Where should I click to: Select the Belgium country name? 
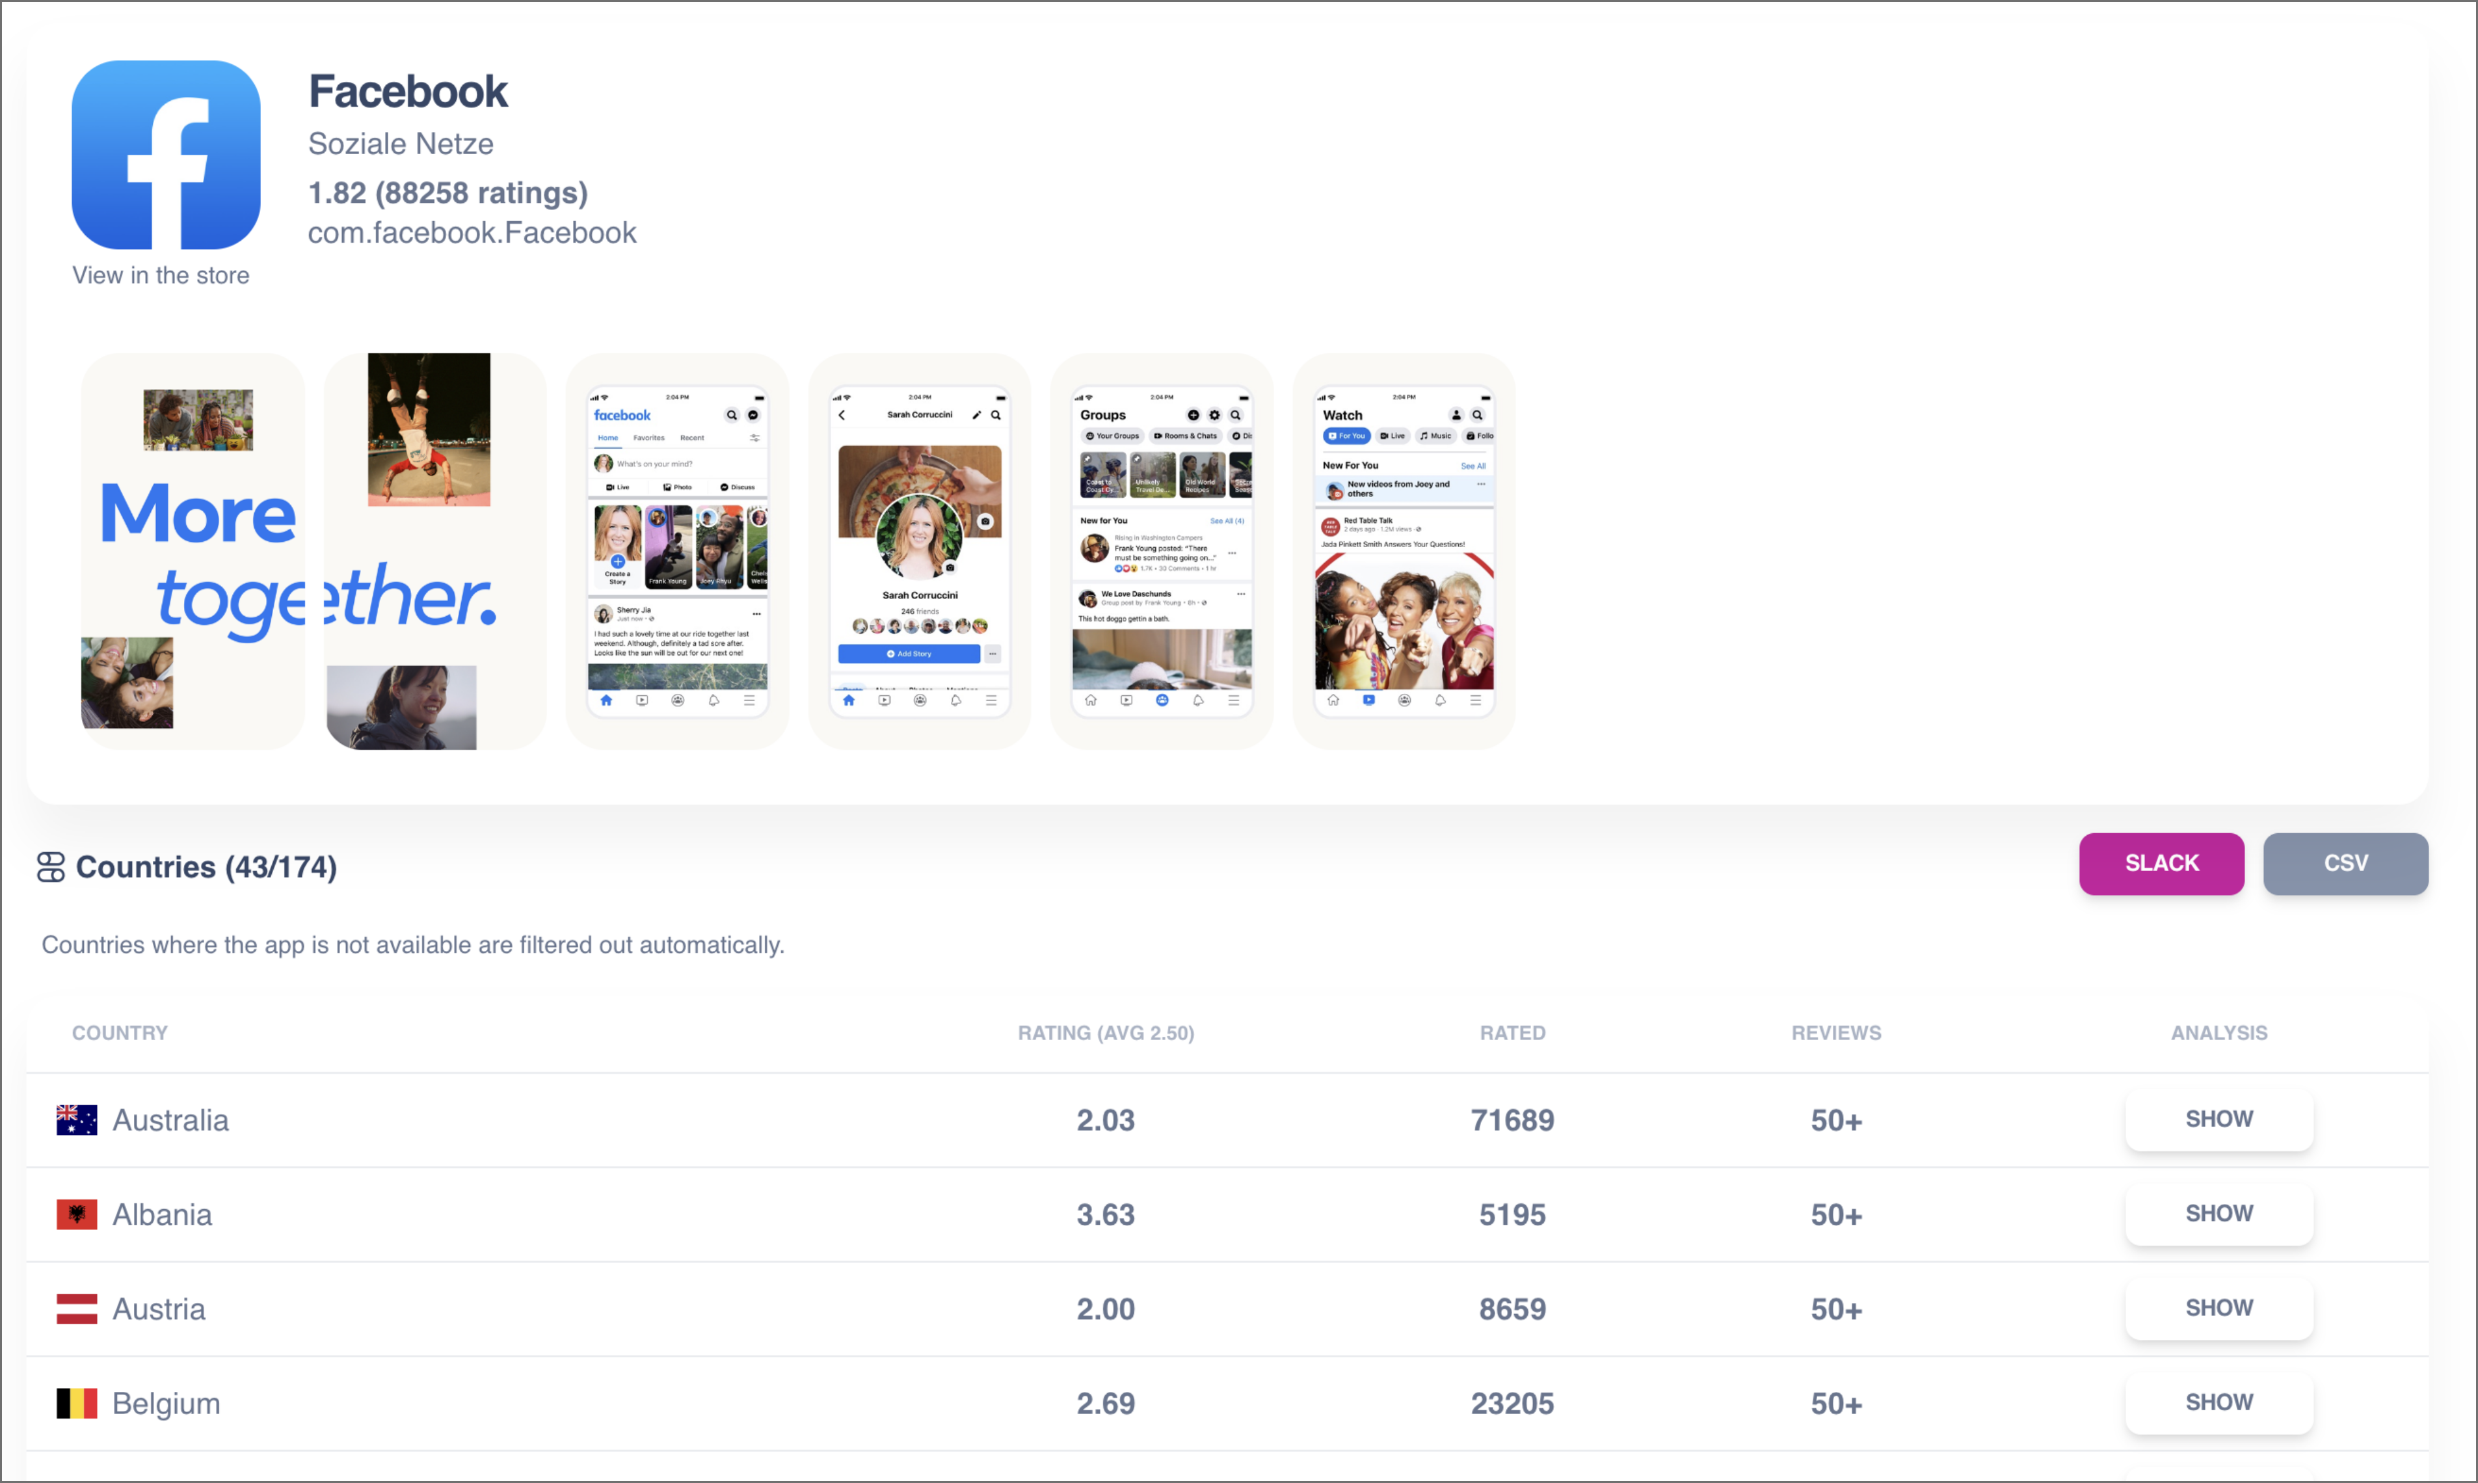point(166,1403)
